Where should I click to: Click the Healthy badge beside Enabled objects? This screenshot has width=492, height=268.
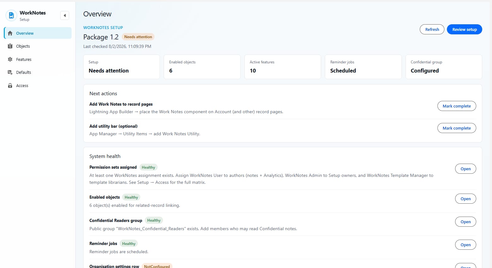tap(131, 197)
